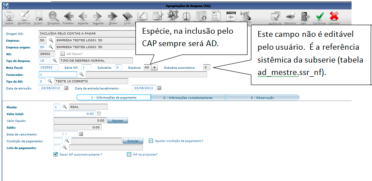Viewport: 372px width, 181px height.
Task: Check Ajustar condição de pagamento?
Action: click(151, 141)
